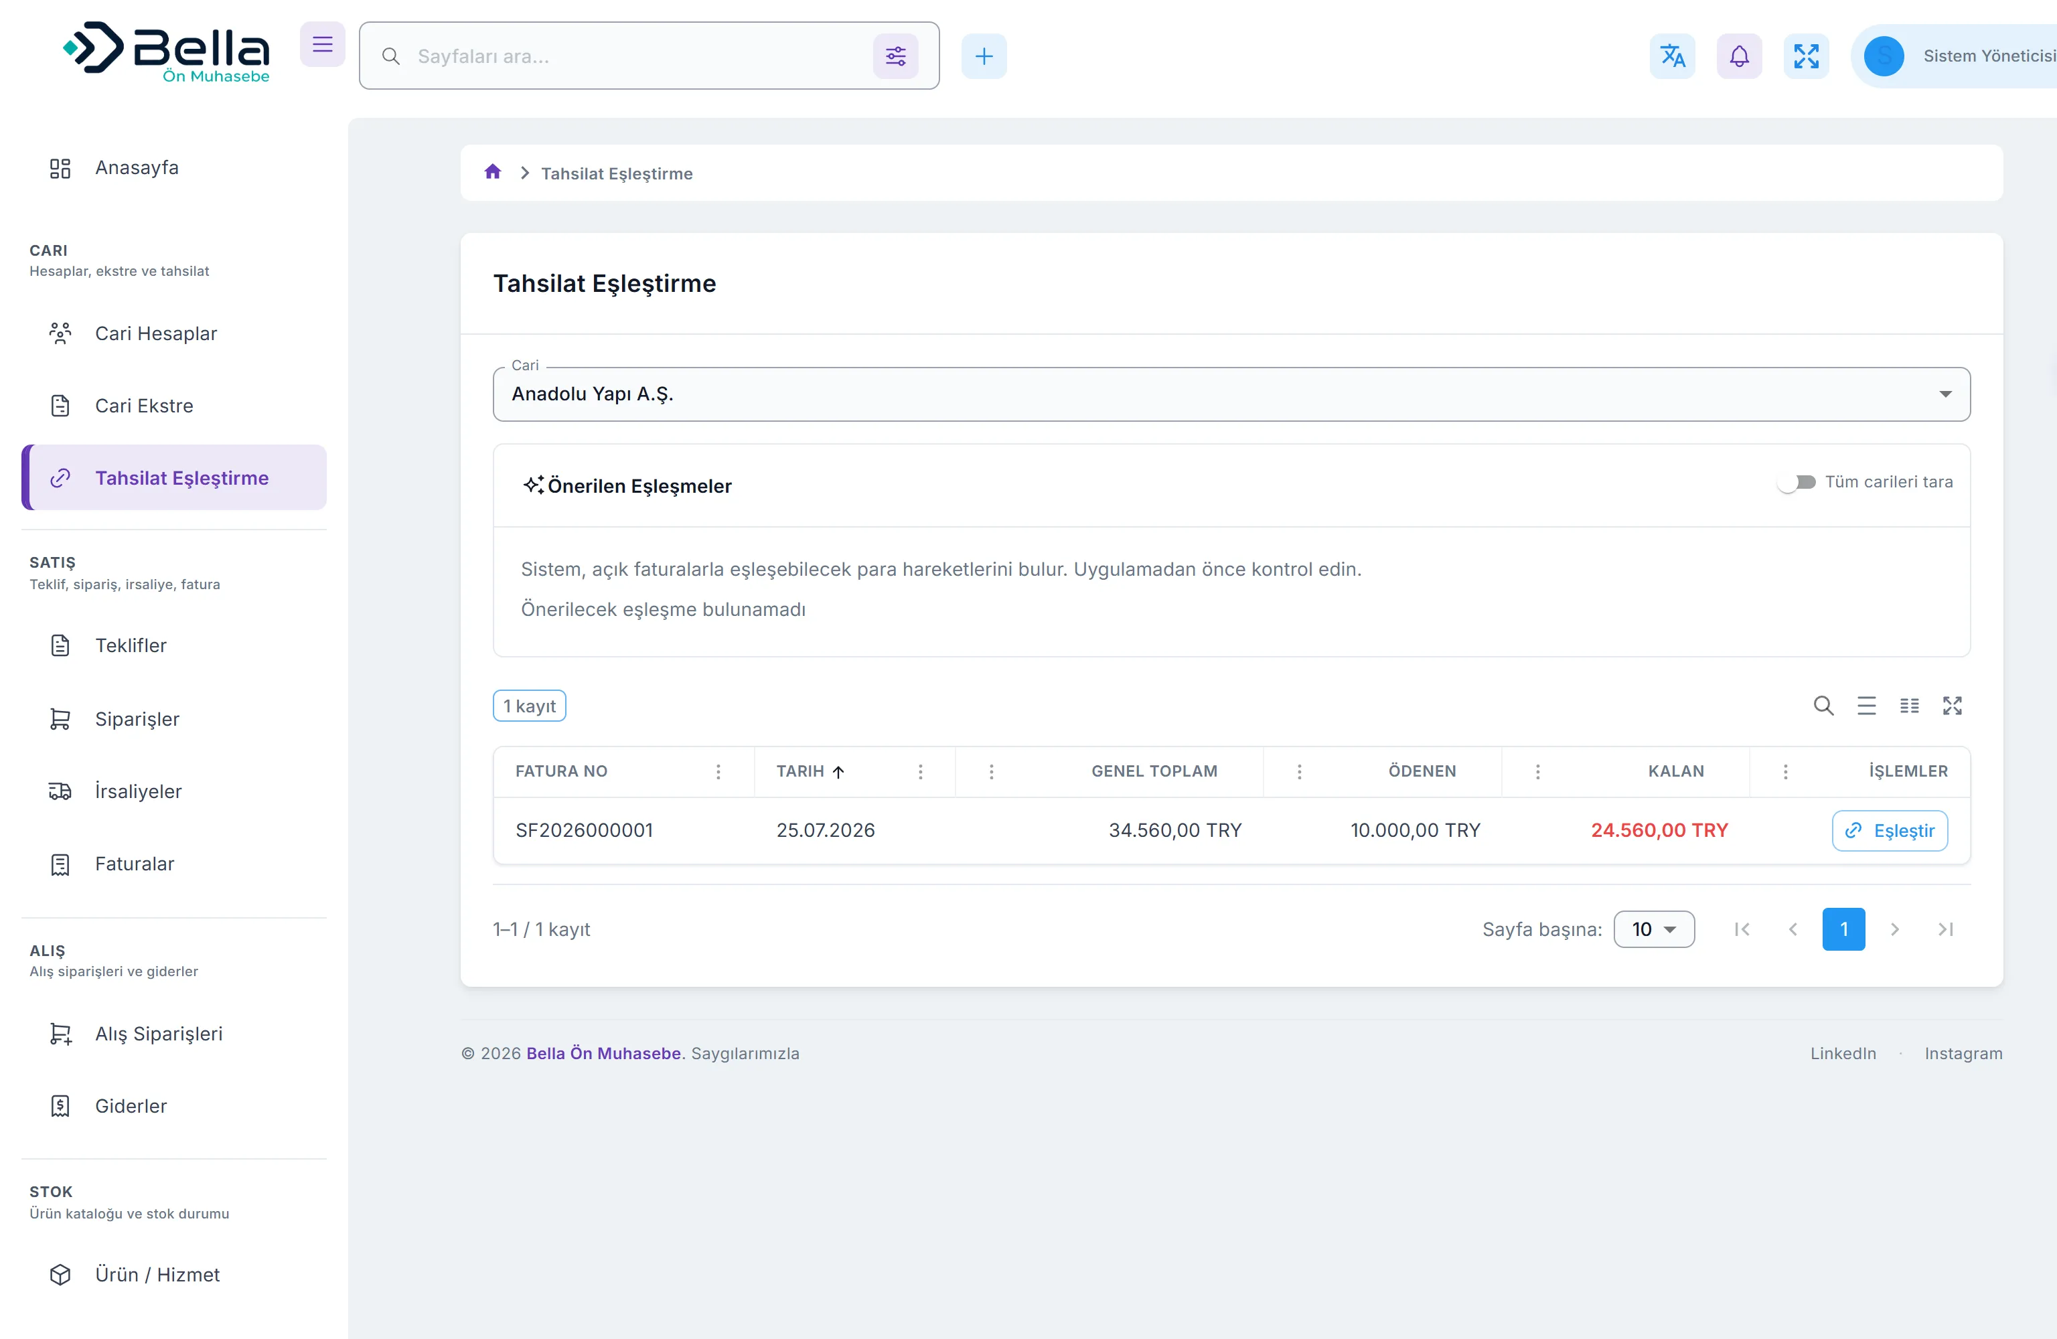Viewport: 2057px width, 1339px height.
Task: Open TARIH column menu dots
Action: click(921, 771)
